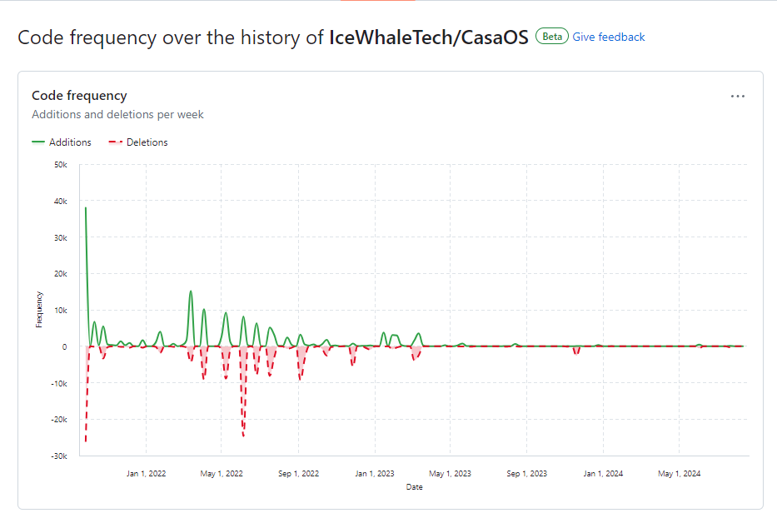Select the May 1, 2024 date axis label

tap(679, 474)
